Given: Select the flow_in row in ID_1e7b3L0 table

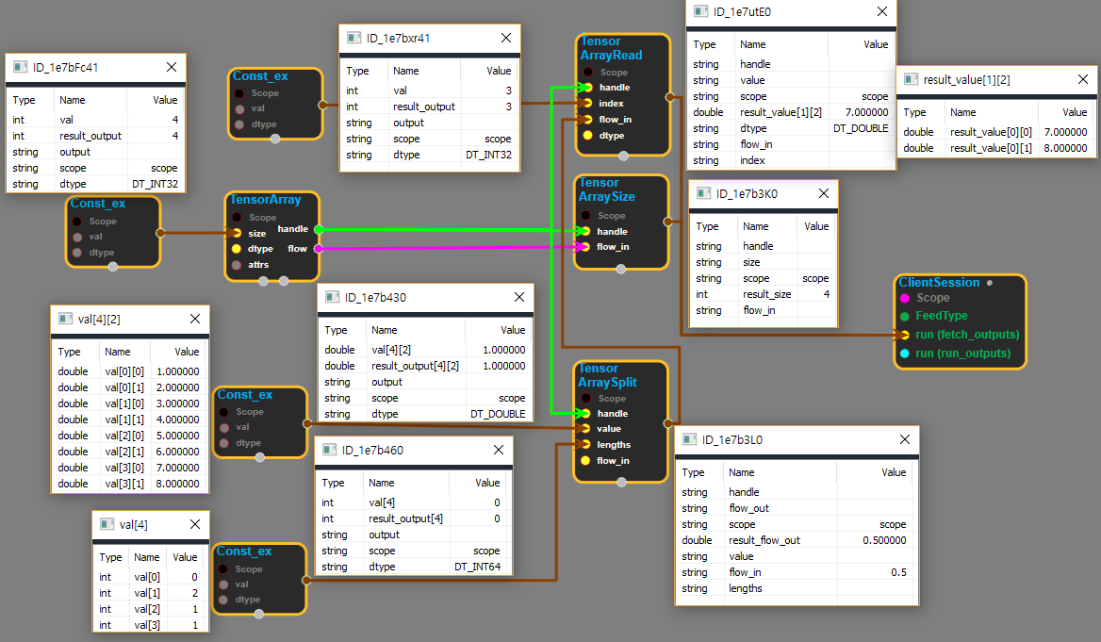Looking at the screenshot, I should [x=794, y=572].
